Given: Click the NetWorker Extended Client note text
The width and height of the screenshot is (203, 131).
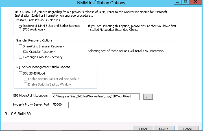Looking at the screenshot, I should [x=132, y=28].
